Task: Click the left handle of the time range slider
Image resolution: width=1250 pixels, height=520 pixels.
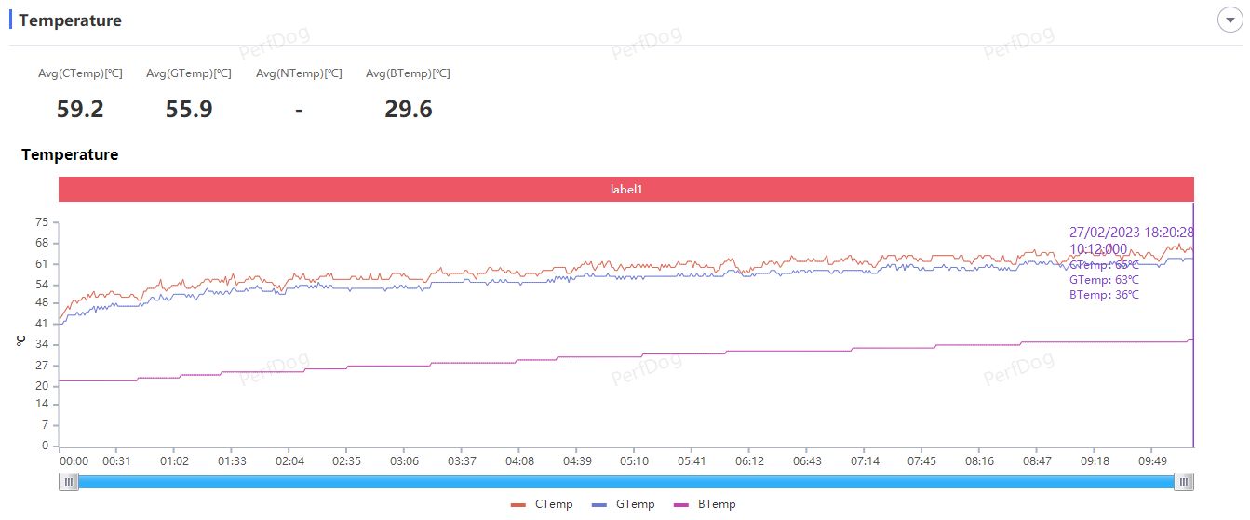Action: point(69,481)
